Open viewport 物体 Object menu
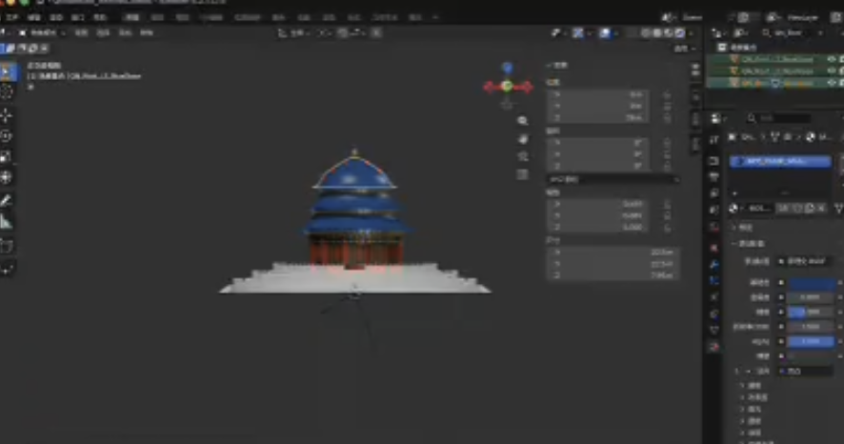This screenshot has width=844, height=444. pyautogui.click(x=147, y=32)
